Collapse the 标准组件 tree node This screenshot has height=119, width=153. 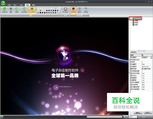click(131, 18)
